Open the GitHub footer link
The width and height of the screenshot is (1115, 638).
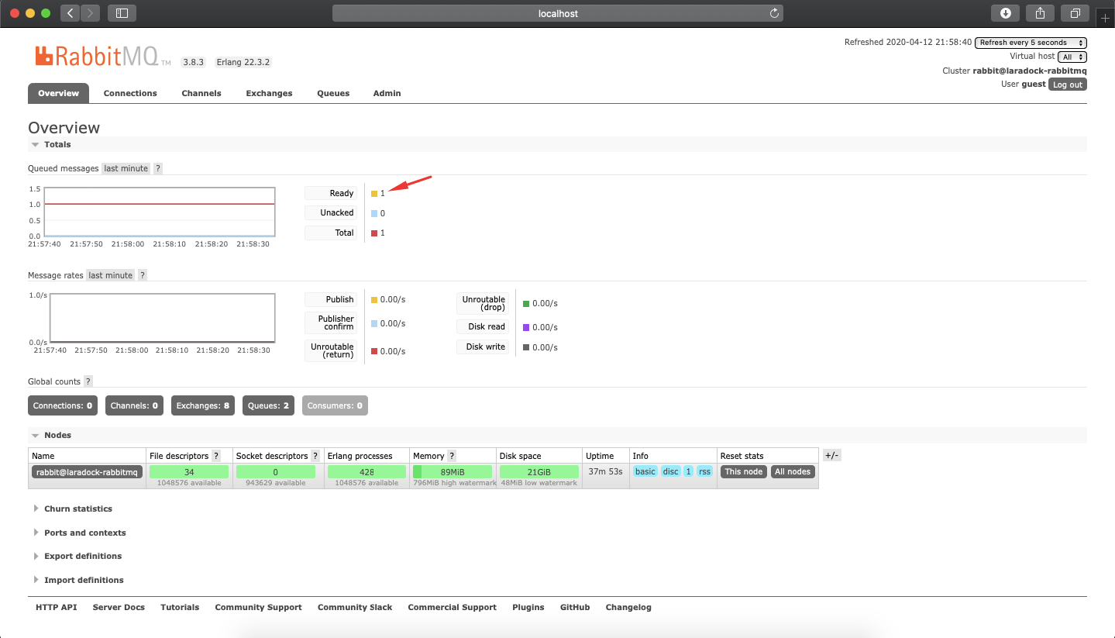click(x=574, y=607)
